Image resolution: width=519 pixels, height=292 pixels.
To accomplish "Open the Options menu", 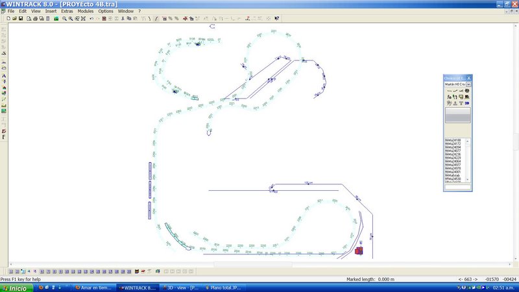I will coord(106,11).
